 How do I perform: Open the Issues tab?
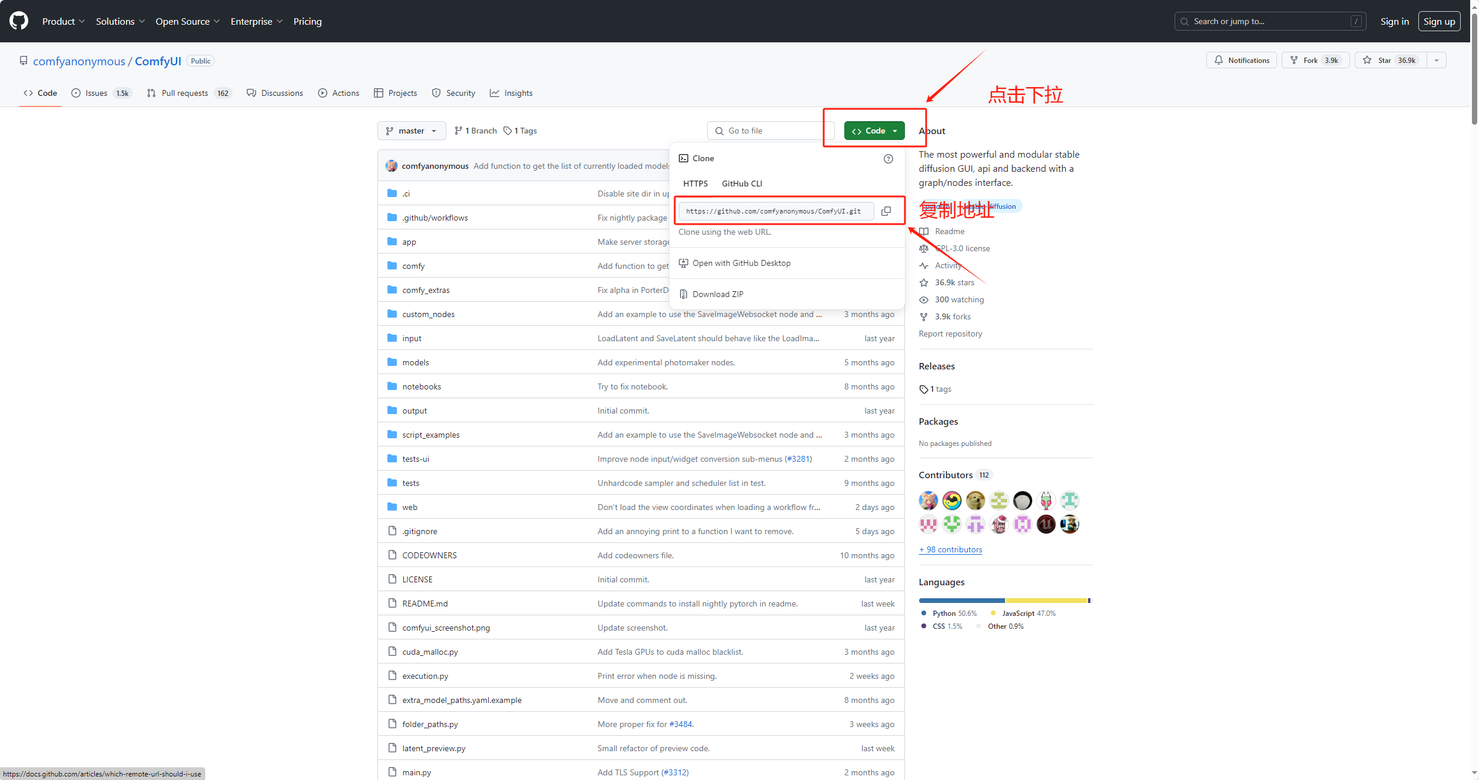point(101,93)
